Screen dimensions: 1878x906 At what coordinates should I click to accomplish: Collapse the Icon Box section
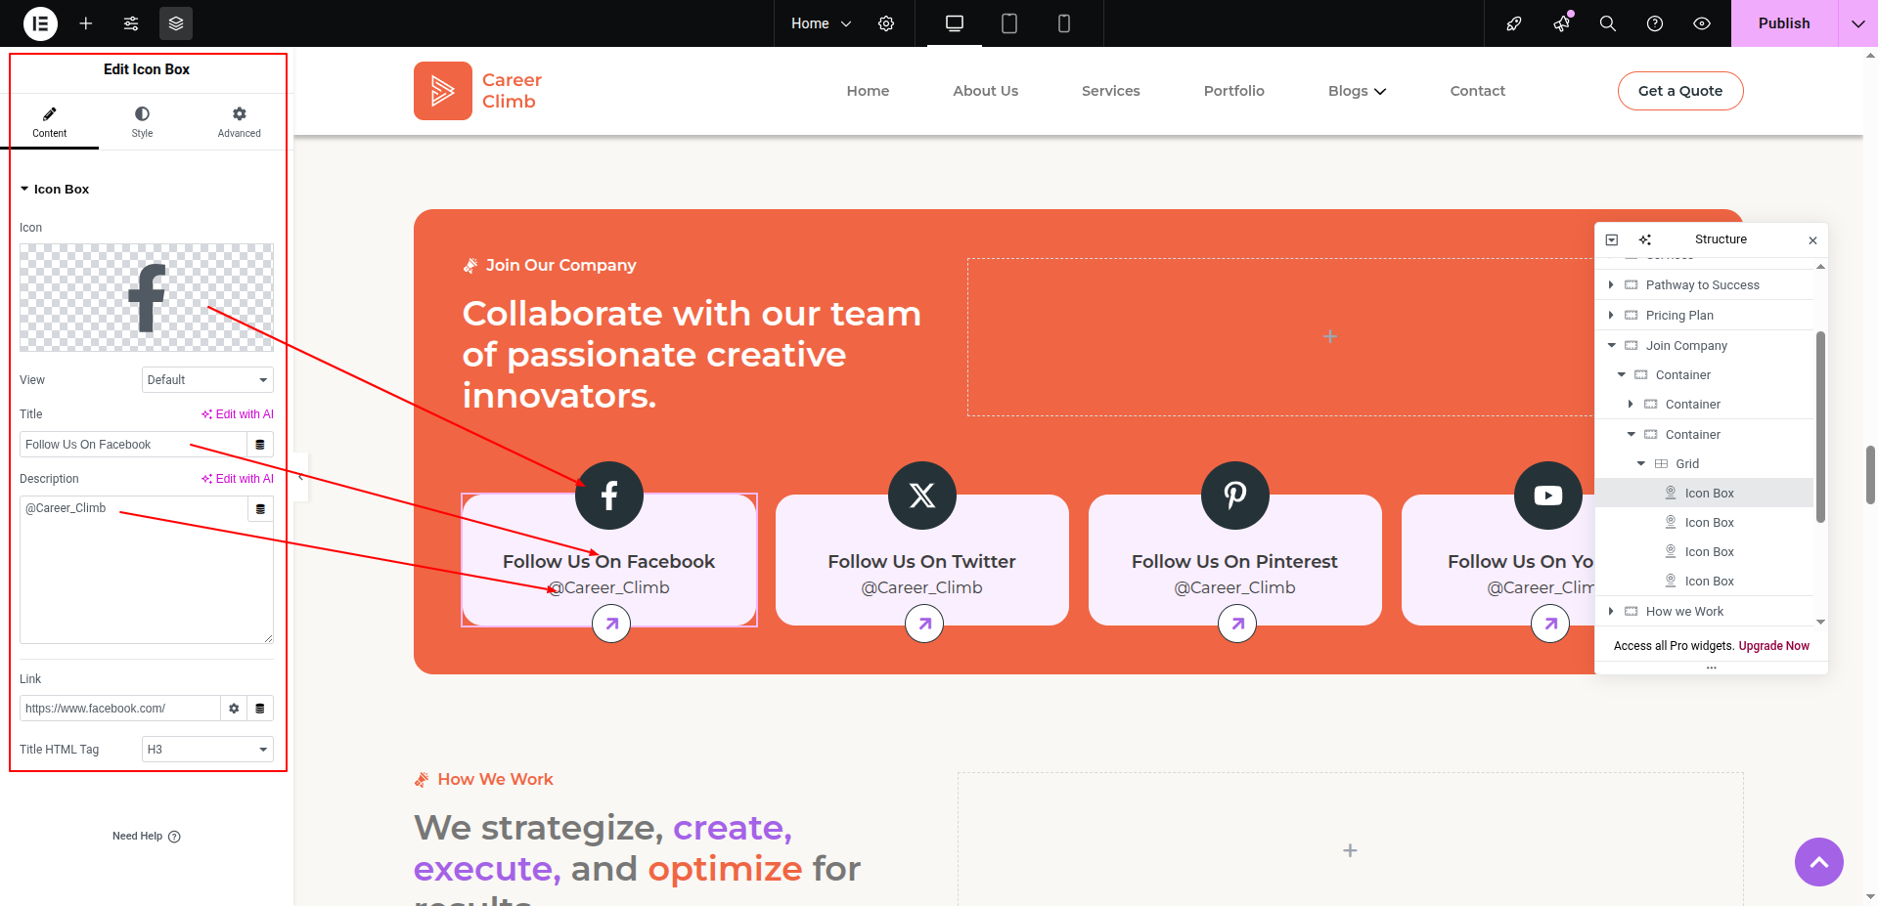(55, 190)
